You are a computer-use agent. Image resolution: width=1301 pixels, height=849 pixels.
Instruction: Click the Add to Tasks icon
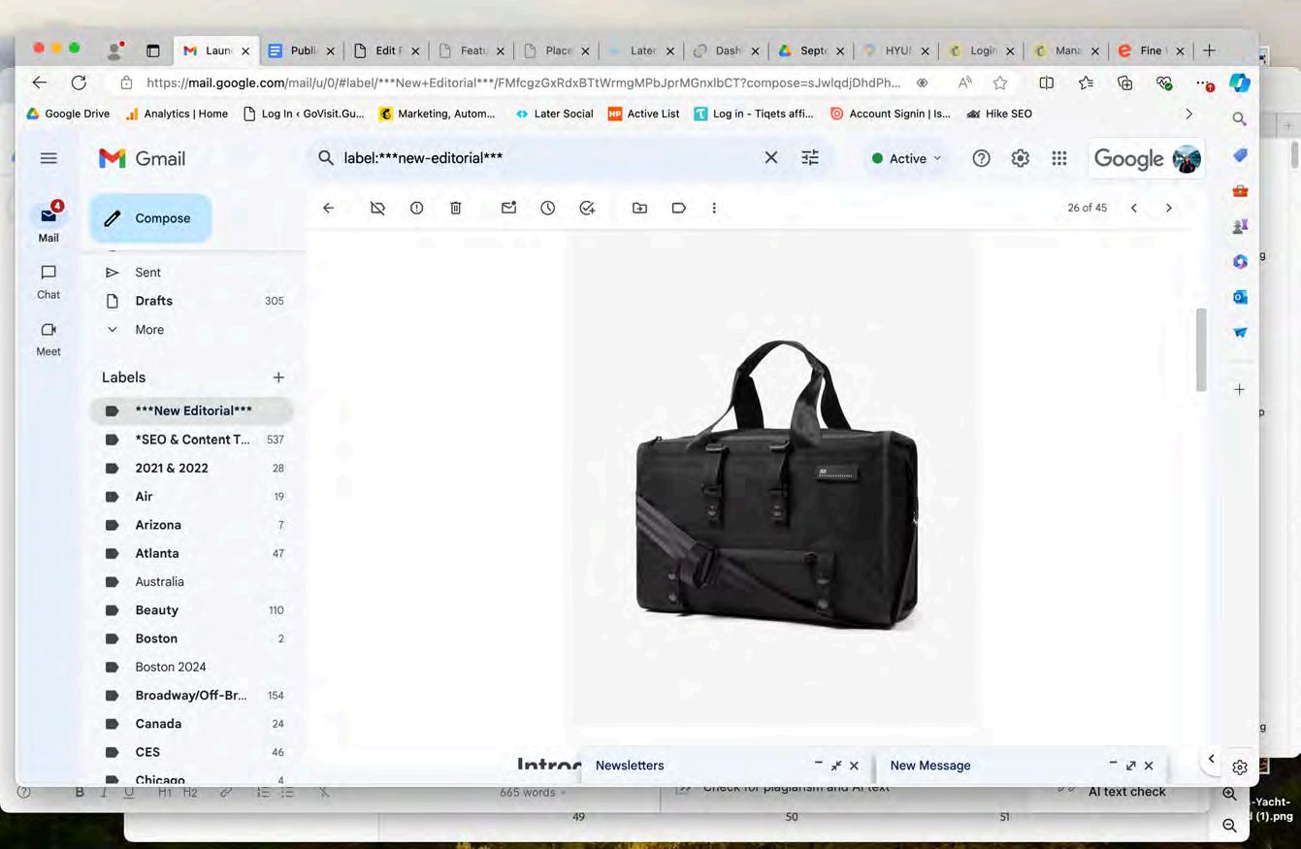click(587, 208)
